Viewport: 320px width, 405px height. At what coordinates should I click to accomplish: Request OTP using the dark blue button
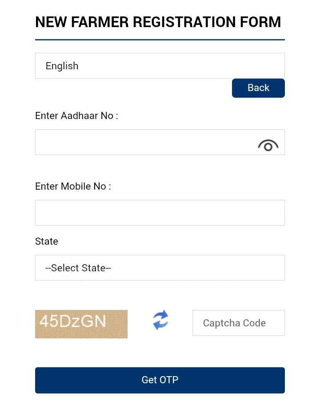tap(160, 380)
